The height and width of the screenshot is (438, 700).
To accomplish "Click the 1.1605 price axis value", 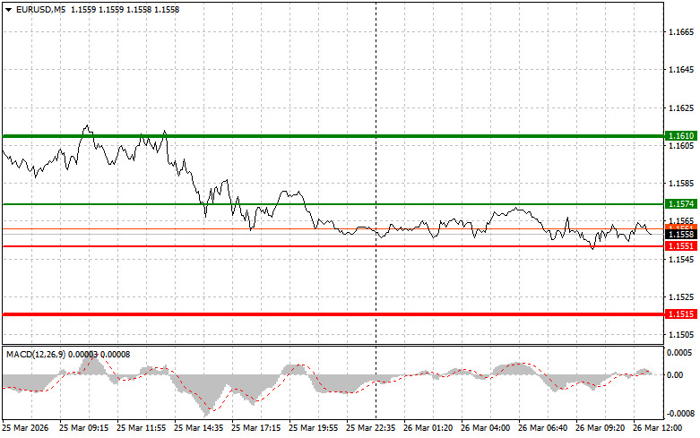I will tap(681, 146).
